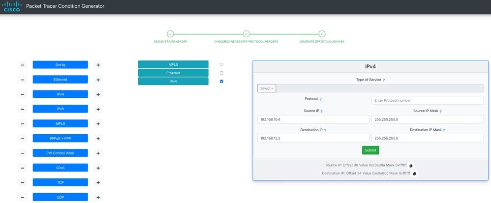Click the Submit button
491x203 pixels.
(370, 150)
